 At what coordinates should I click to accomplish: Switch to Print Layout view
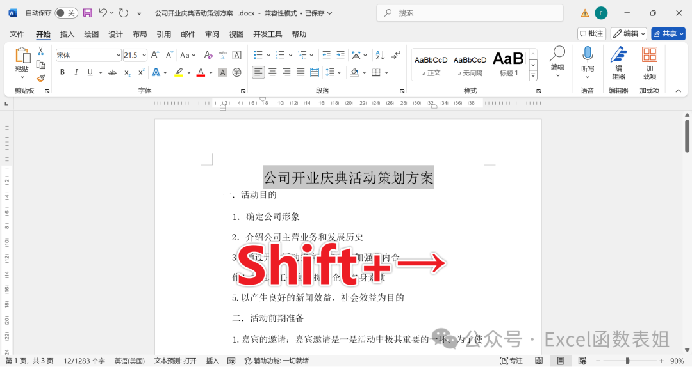tap(560, 361)
